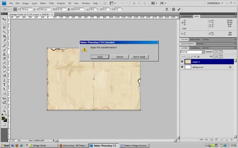Click the link layers icon in Layers panel
Viewport: 238px width, 148px height.
pos(201,139)
